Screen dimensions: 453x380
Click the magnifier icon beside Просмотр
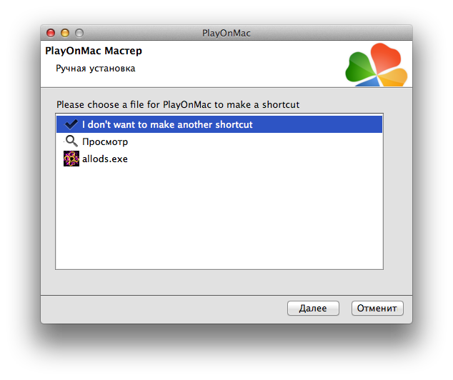71,141
